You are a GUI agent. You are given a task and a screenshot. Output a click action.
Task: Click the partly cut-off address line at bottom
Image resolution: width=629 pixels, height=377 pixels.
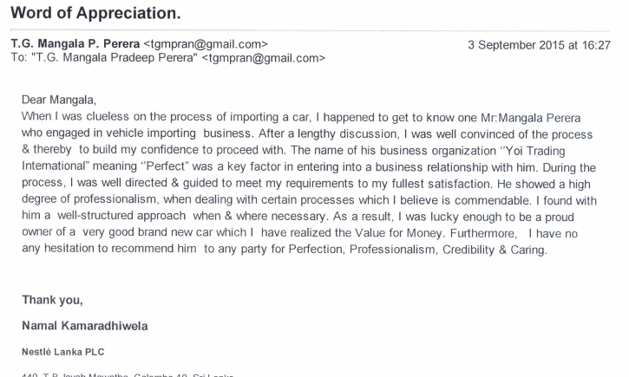[x=128, y=375]
